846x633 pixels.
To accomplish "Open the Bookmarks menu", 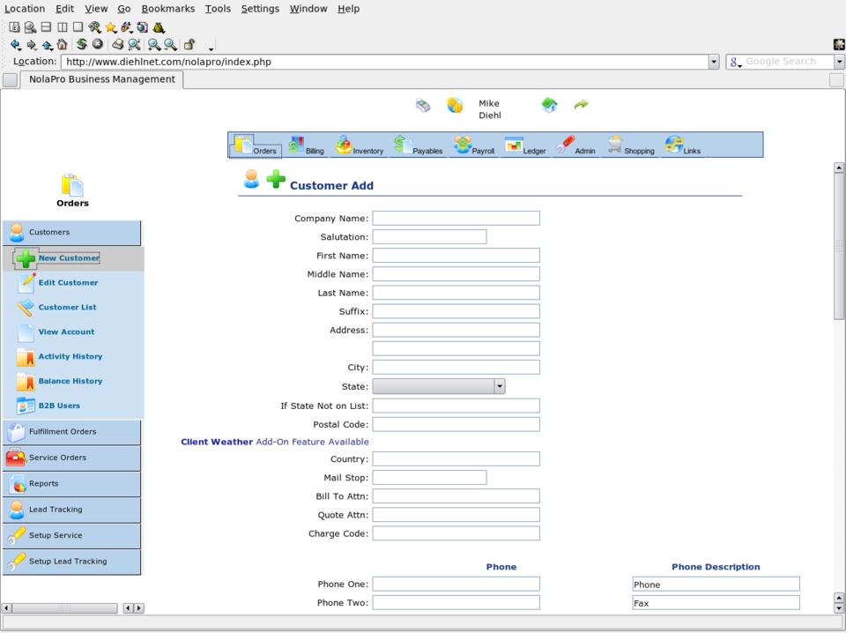I will point(167,9).
